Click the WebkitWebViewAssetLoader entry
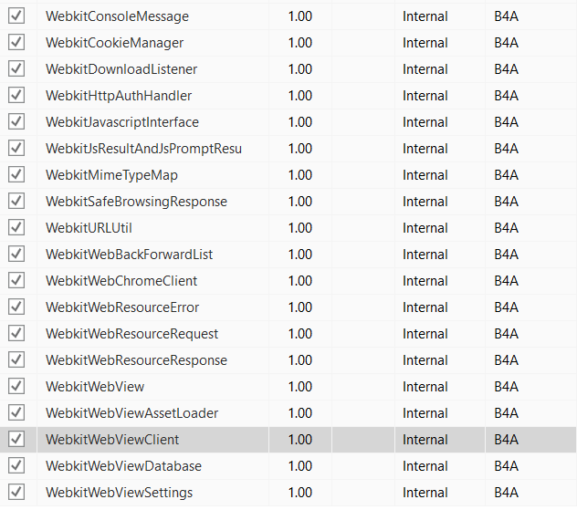 coord(131,413)
